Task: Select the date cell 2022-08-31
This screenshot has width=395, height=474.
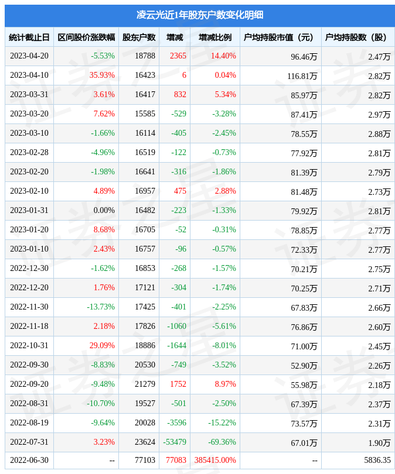Action: 29,404
